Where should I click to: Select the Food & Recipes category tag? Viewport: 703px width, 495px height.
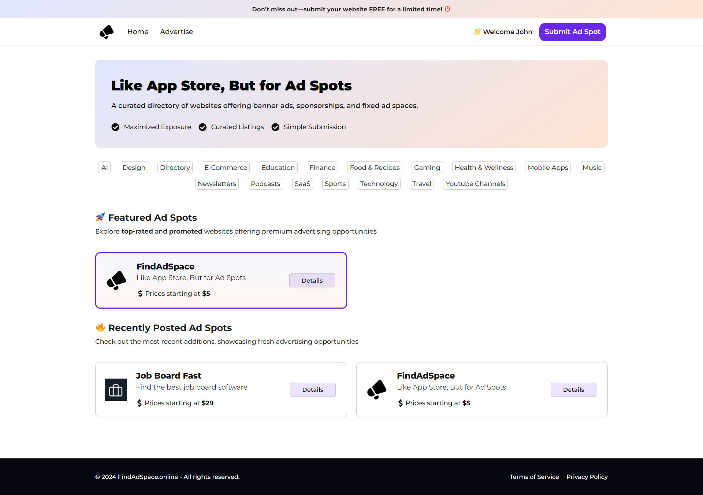point(374,168)
